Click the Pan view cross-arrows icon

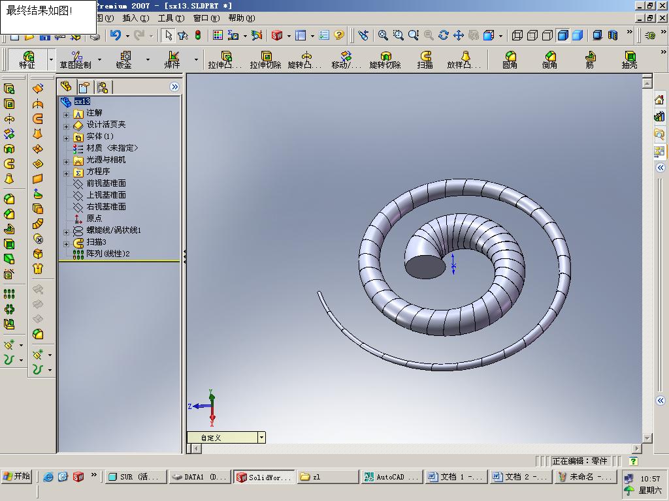tap(458, 35)
